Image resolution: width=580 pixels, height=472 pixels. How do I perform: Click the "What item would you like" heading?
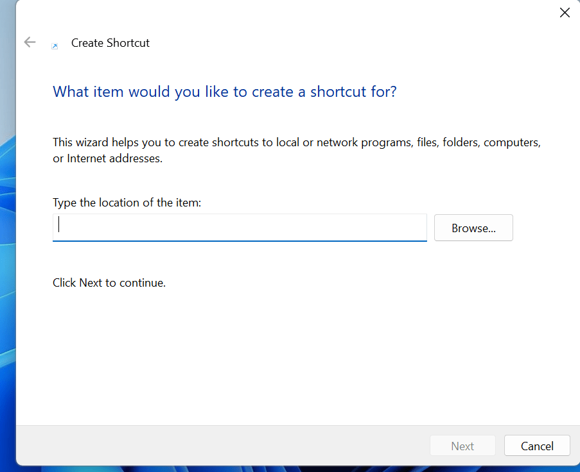point(224,92)
